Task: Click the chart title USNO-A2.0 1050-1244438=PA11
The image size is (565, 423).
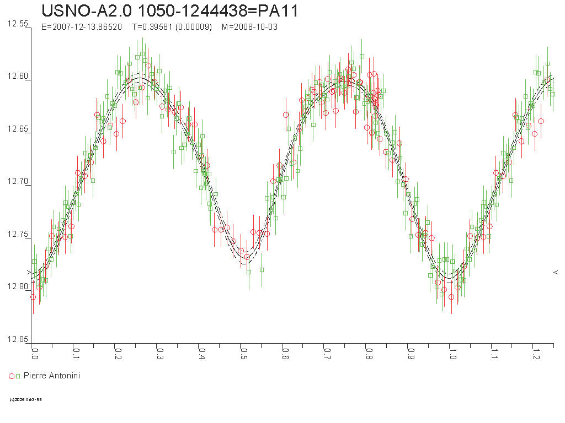Action: click(170, 11)
